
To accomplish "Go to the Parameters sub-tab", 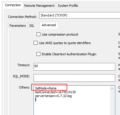I will coord(18,26).
